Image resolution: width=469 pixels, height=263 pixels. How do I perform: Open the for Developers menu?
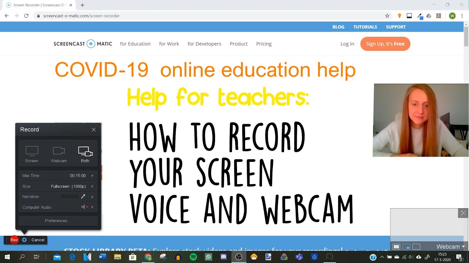point(204,44)
